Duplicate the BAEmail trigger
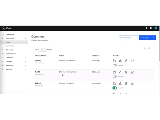This screenshot has width=160, height=120. [x=114, y=84]
